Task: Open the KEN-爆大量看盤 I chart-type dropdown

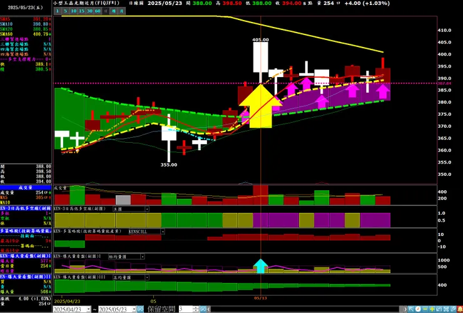Action: (x=142, y=257)
